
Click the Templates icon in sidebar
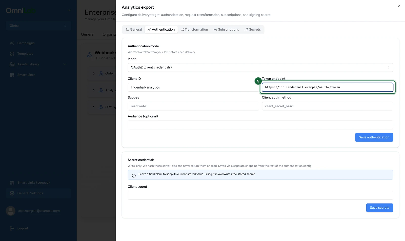coord(12,54)
